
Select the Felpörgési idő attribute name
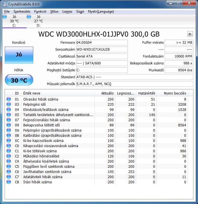point(35,105)
